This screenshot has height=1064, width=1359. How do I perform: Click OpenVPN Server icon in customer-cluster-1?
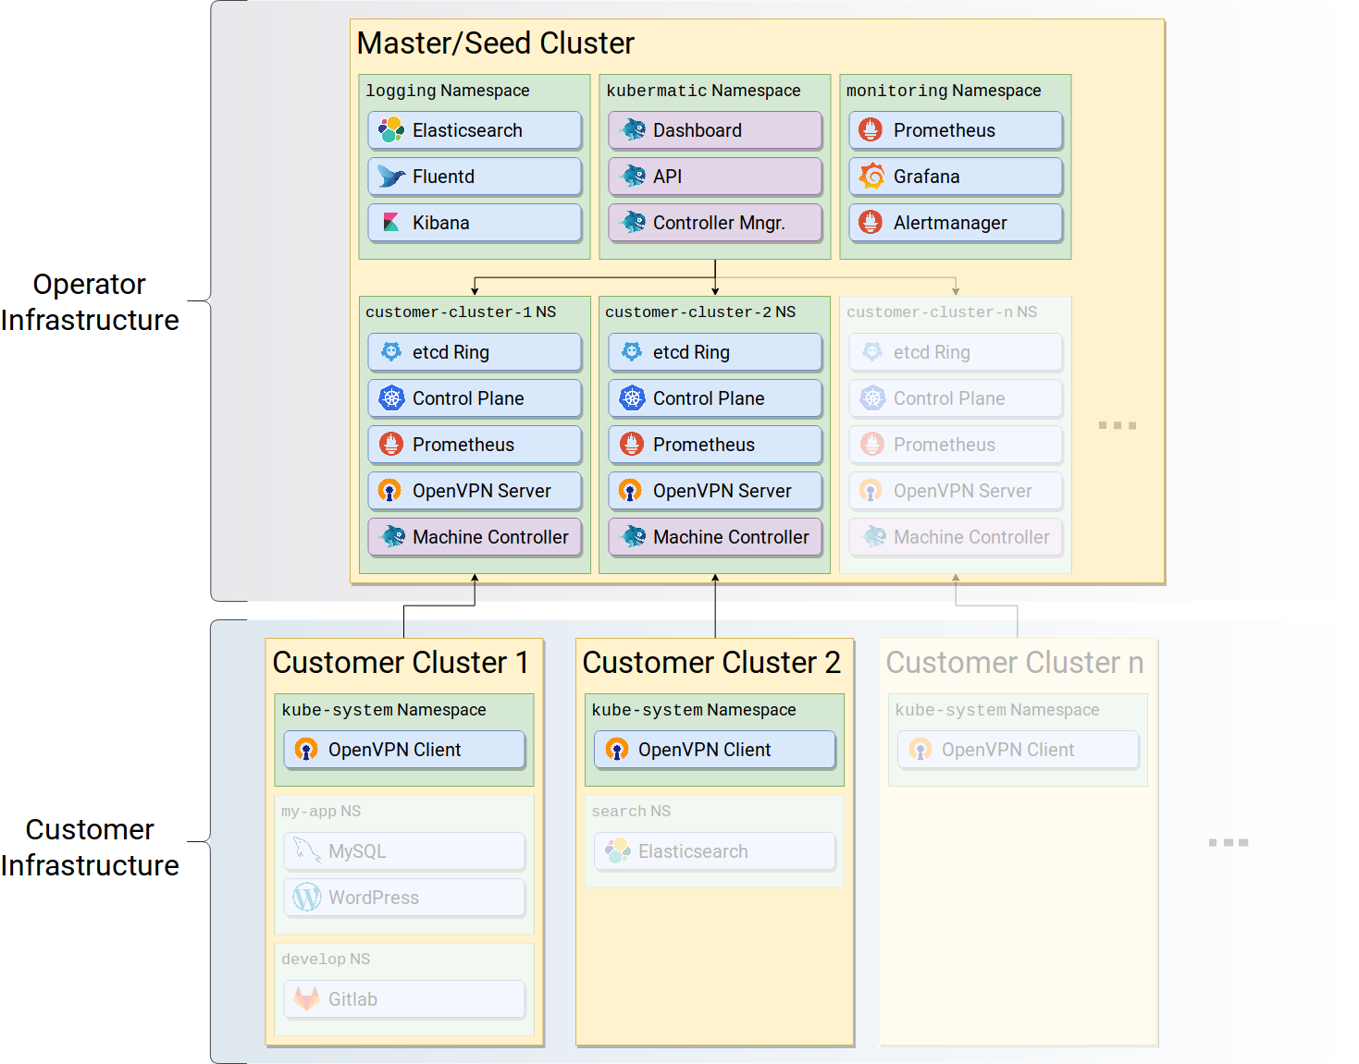click(x=390, y=491)
